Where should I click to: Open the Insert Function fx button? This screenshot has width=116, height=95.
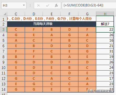(x=56, y=6)
